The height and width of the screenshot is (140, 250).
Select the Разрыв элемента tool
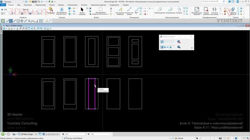[x=206, y=11]
